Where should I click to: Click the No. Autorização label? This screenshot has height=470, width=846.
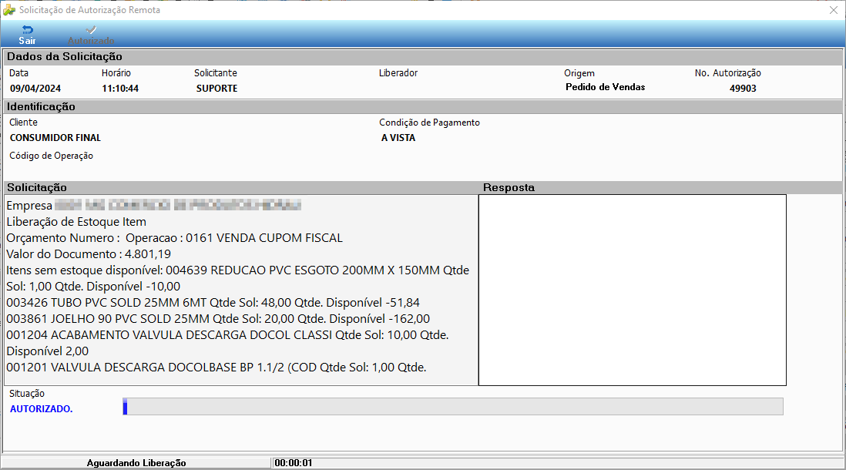coord(728,73)
